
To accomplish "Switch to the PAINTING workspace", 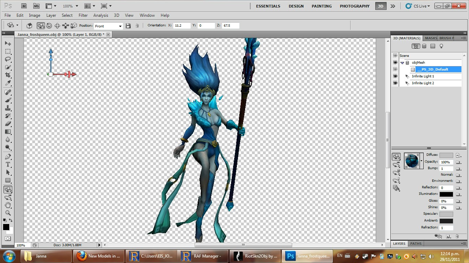I will (322, 6).
